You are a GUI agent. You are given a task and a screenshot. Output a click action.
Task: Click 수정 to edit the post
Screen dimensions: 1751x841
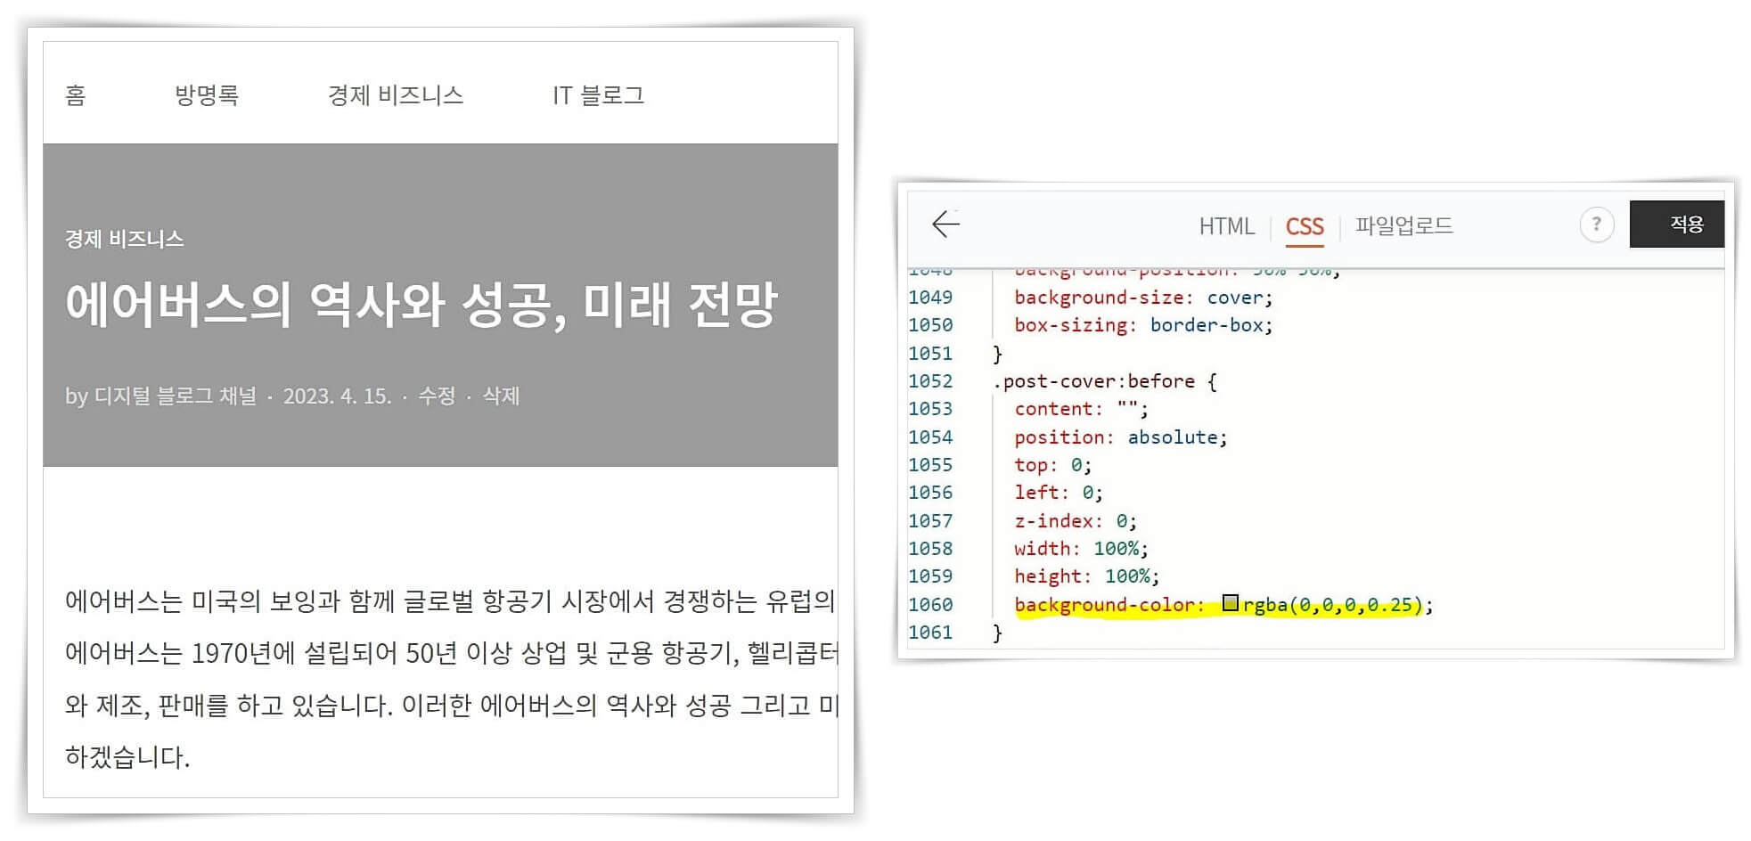(439, 397)
